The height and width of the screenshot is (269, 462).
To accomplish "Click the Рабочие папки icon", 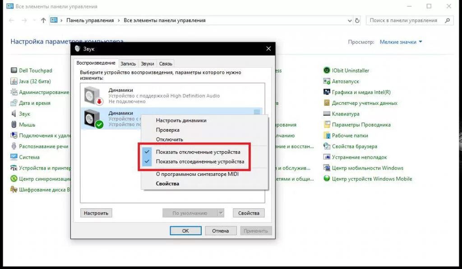I will [x=327, y=135].
